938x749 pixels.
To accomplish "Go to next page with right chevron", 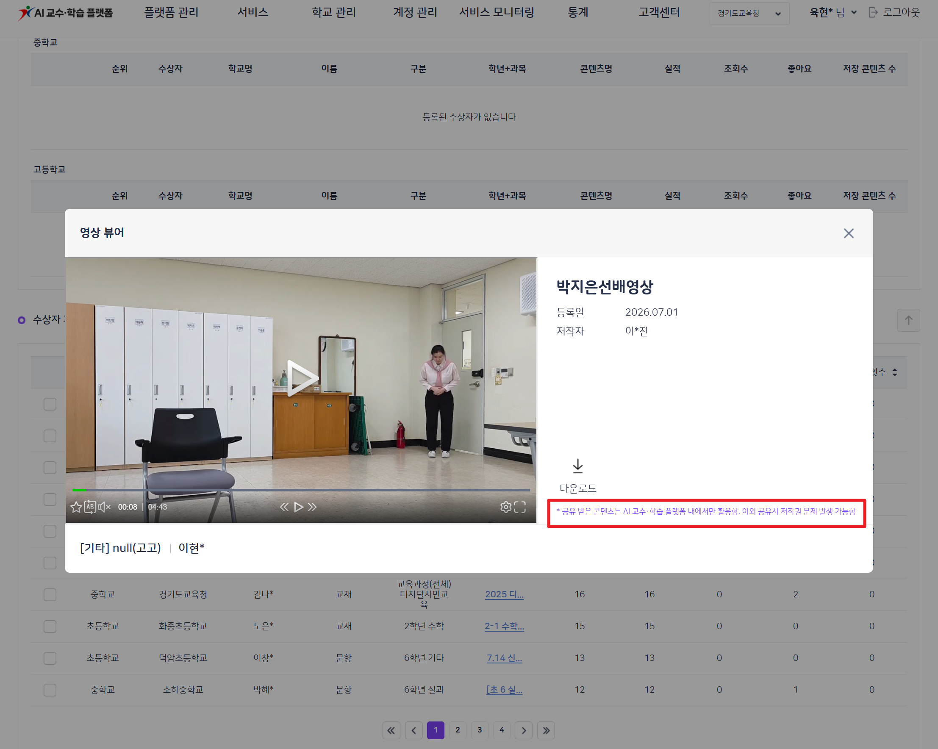I will (523, 730).
